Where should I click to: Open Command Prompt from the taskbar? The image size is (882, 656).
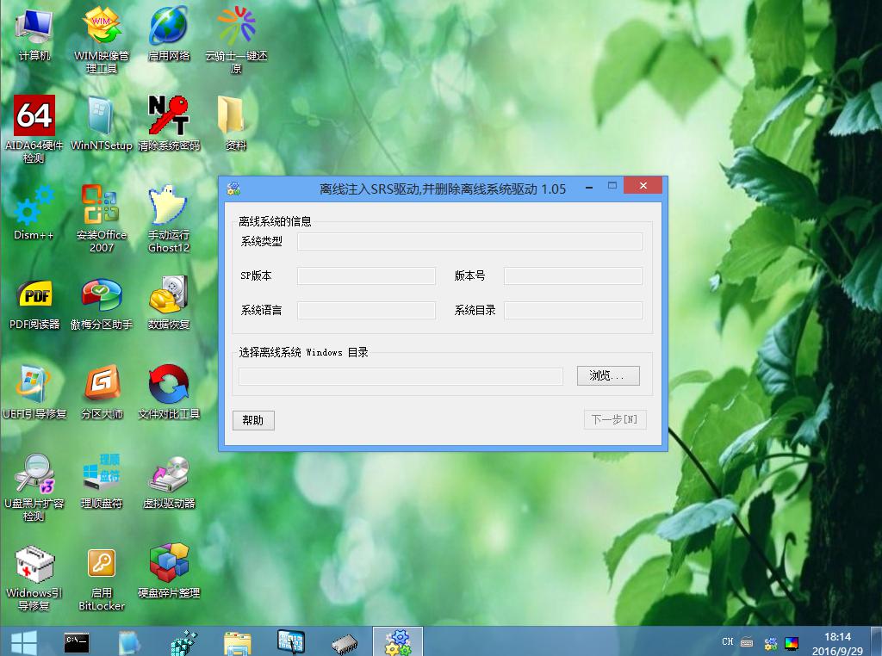76,641
